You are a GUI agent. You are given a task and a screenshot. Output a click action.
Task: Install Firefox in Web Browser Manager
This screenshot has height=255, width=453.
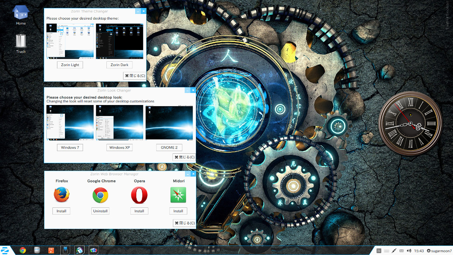click(x=62, y=211)
